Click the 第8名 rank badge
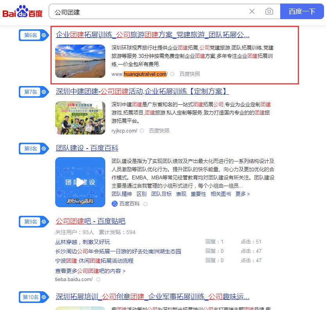The image size is (326, 310). tap(34, 149)
